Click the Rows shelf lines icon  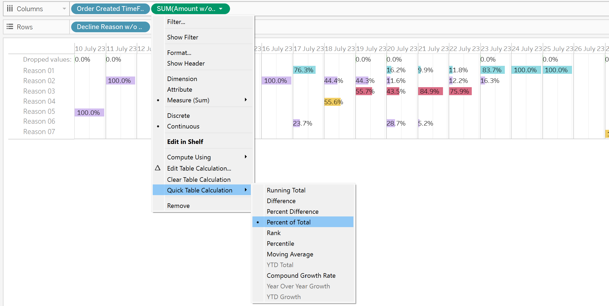(x=10, y=27)
